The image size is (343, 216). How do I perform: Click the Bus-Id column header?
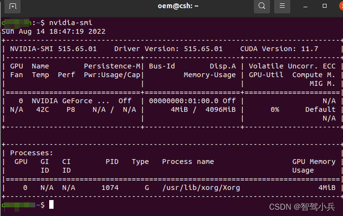[x=162, y=66]
